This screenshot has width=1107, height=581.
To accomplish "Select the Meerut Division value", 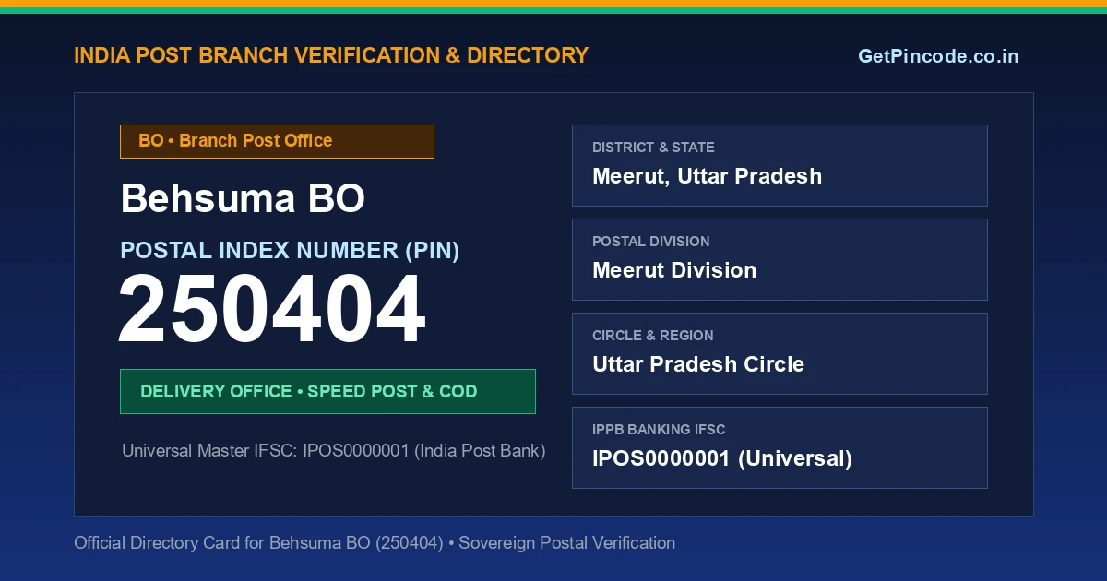I will tap(674, 270).
